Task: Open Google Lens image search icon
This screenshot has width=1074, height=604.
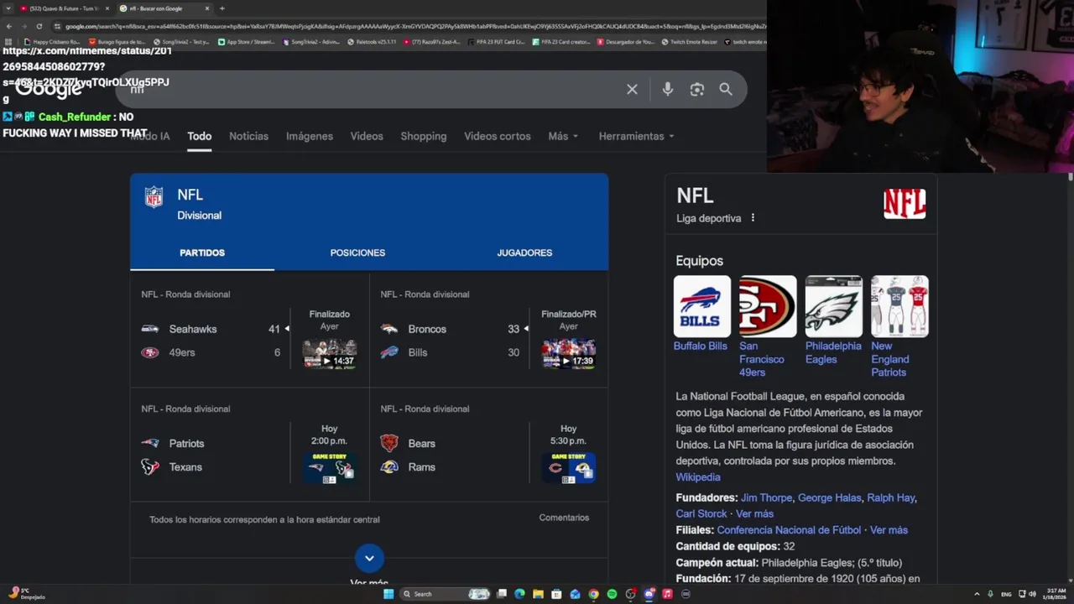Action: point(696,90)
